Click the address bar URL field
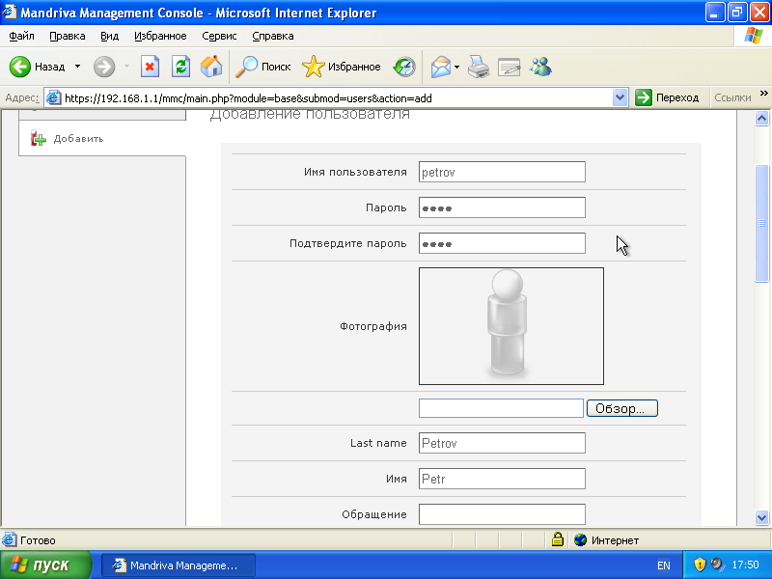 click(x=337, y=98)
